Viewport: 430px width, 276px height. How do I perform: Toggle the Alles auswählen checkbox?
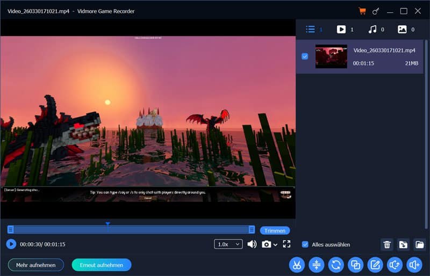tap(305, 244)
